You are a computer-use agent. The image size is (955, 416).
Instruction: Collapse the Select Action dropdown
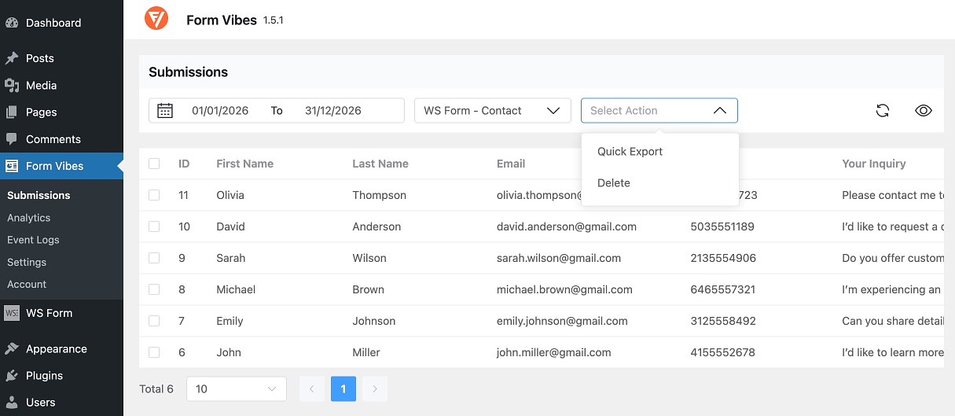[x=659, y=111]
